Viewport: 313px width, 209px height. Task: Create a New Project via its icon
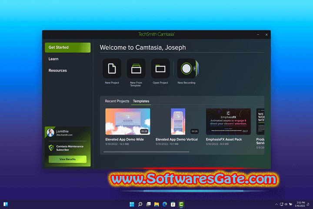click(112, 68)
